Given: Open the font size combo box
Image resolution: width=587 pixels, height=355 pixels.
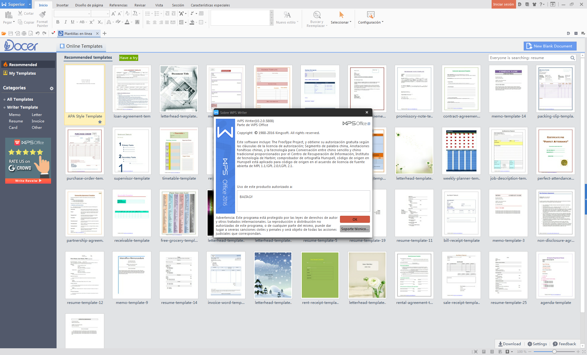Looking at the screenshot, I should point(100,14).
